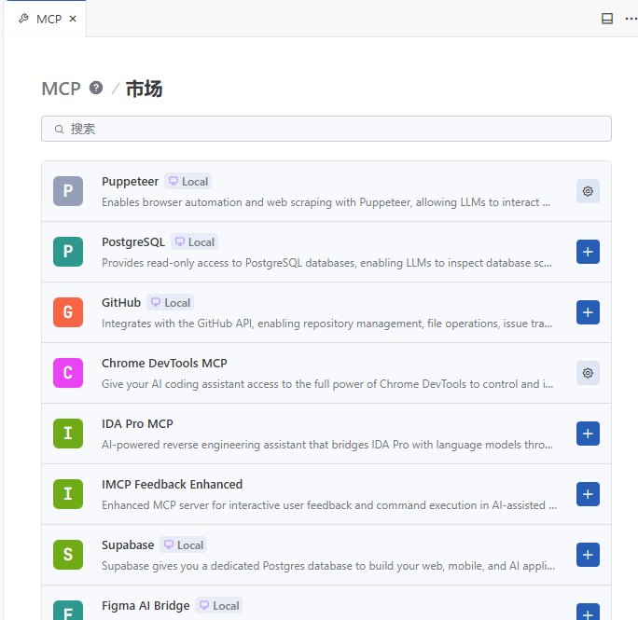Screen dimensions: 638x620
Task: Click the Local badge next to Supabase
Action: 183,545
